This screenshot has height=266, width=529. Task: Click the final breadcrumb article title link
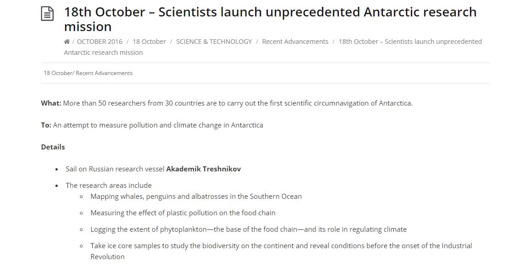pyautogui.click(x=273, y=47)
